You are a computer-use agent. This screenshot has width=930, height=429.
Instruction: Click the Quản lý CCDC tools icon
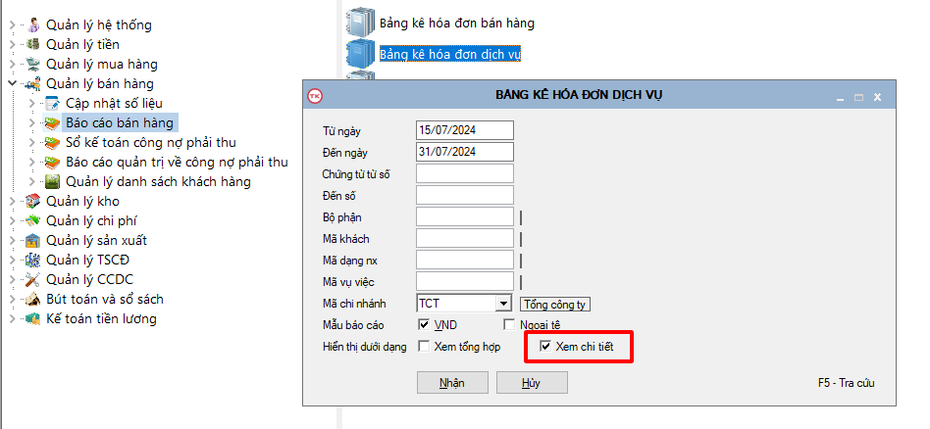(x=33, y=279)
